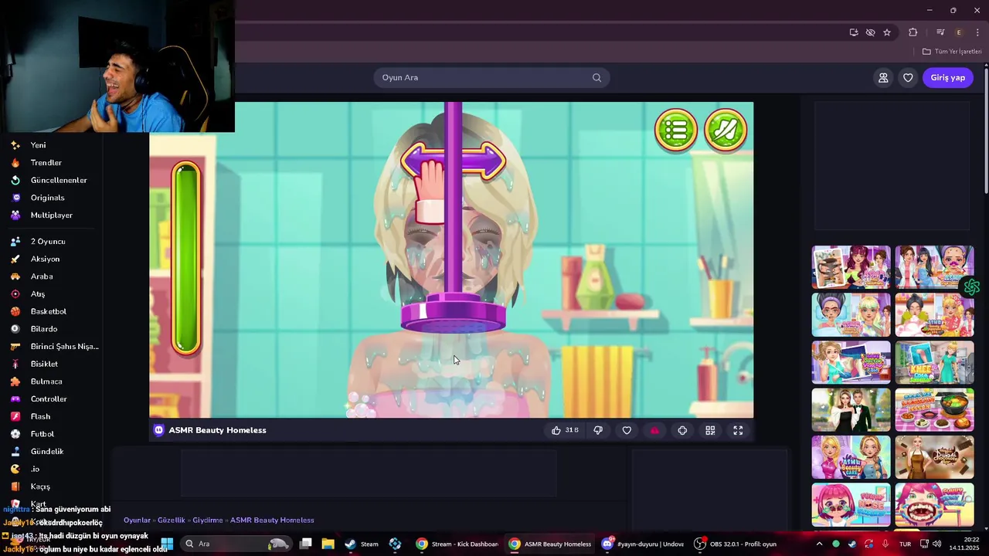Open the wedding couple game thumbnail
This screenshot has width=989, height=556.
[x=851, y=409]
